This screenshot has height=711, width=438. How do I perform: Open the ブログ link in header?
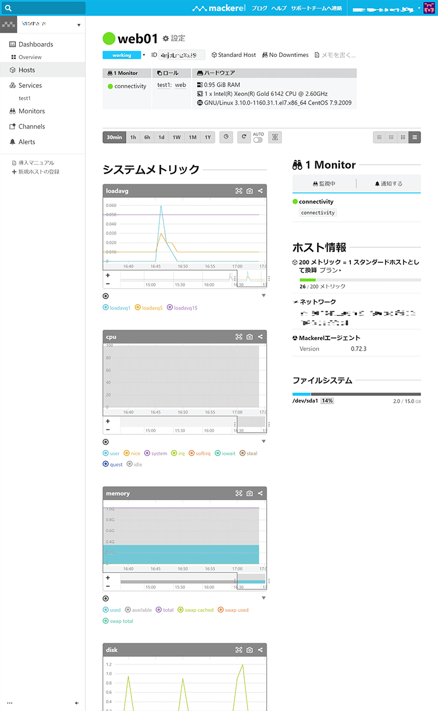[x=259, y=8]
